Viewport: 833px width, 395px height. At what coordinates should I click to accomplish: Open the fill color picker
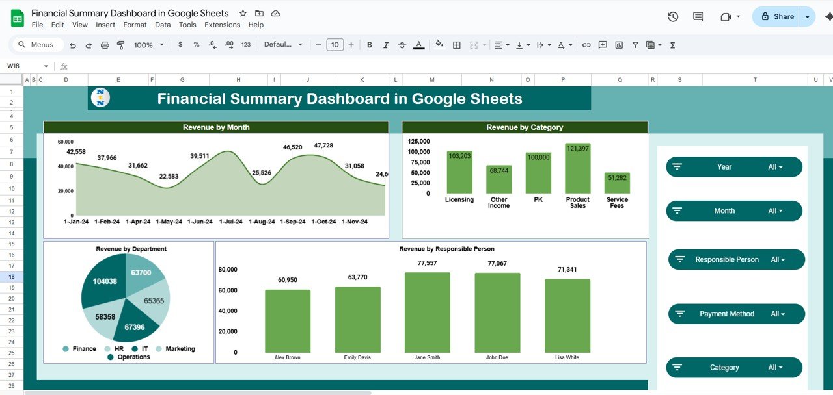[439, 45]
